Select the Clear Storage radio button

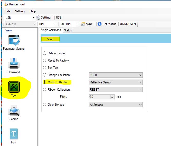pyautogui.click(x=44, y=105)
